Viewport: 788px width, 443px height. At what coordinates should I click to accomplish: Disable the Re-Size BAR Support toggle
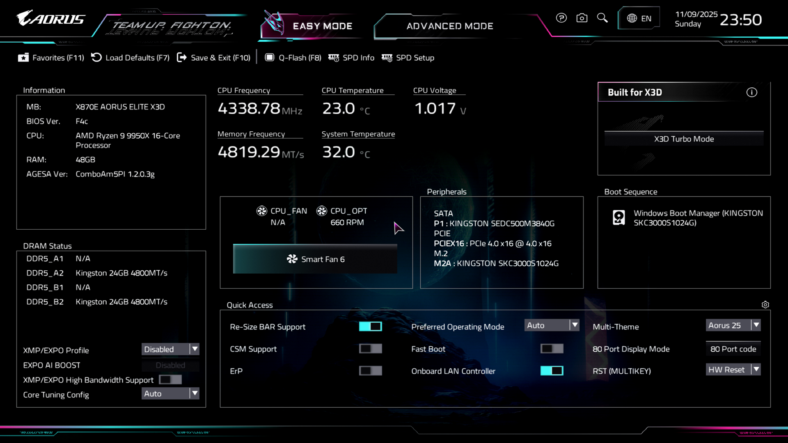coord(370,327)
